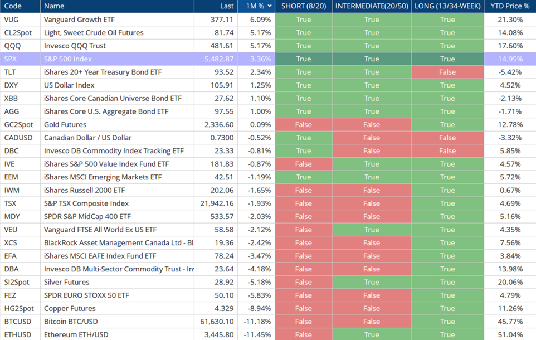The height and width of the screenshot is (340, 536).
Task: Open the 1M % sort dropdown
Action: (x=257, y=6)
